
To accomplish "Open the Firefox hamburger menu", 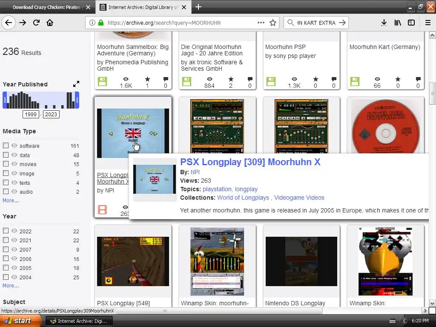I will coord(428,23).
